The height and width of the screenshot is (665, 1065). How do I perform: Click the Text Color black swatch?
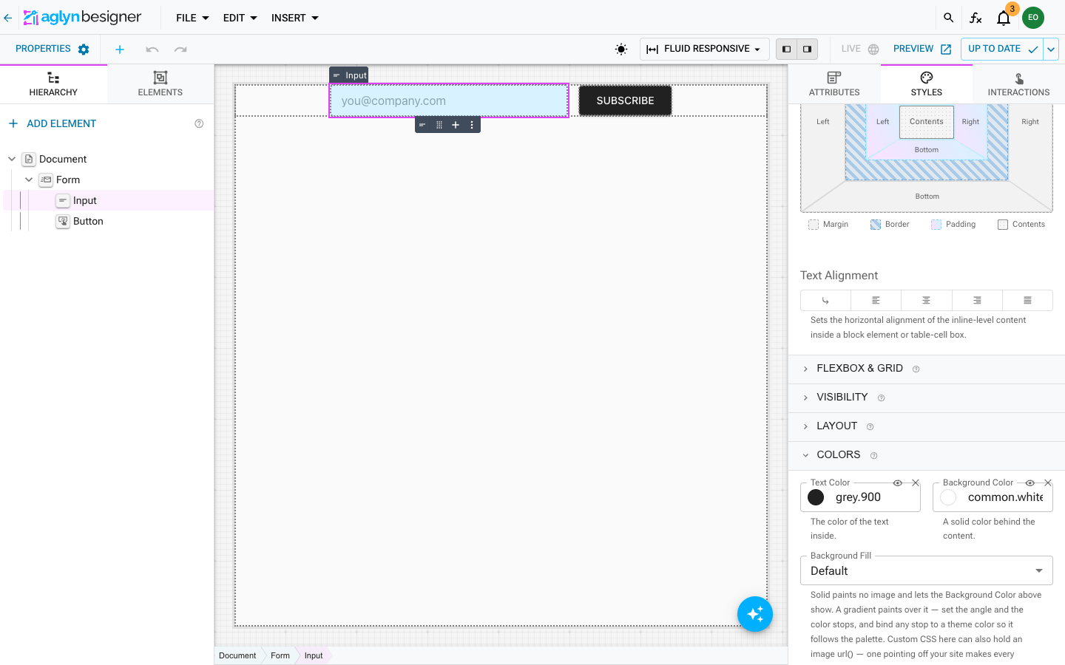(816, 497)
